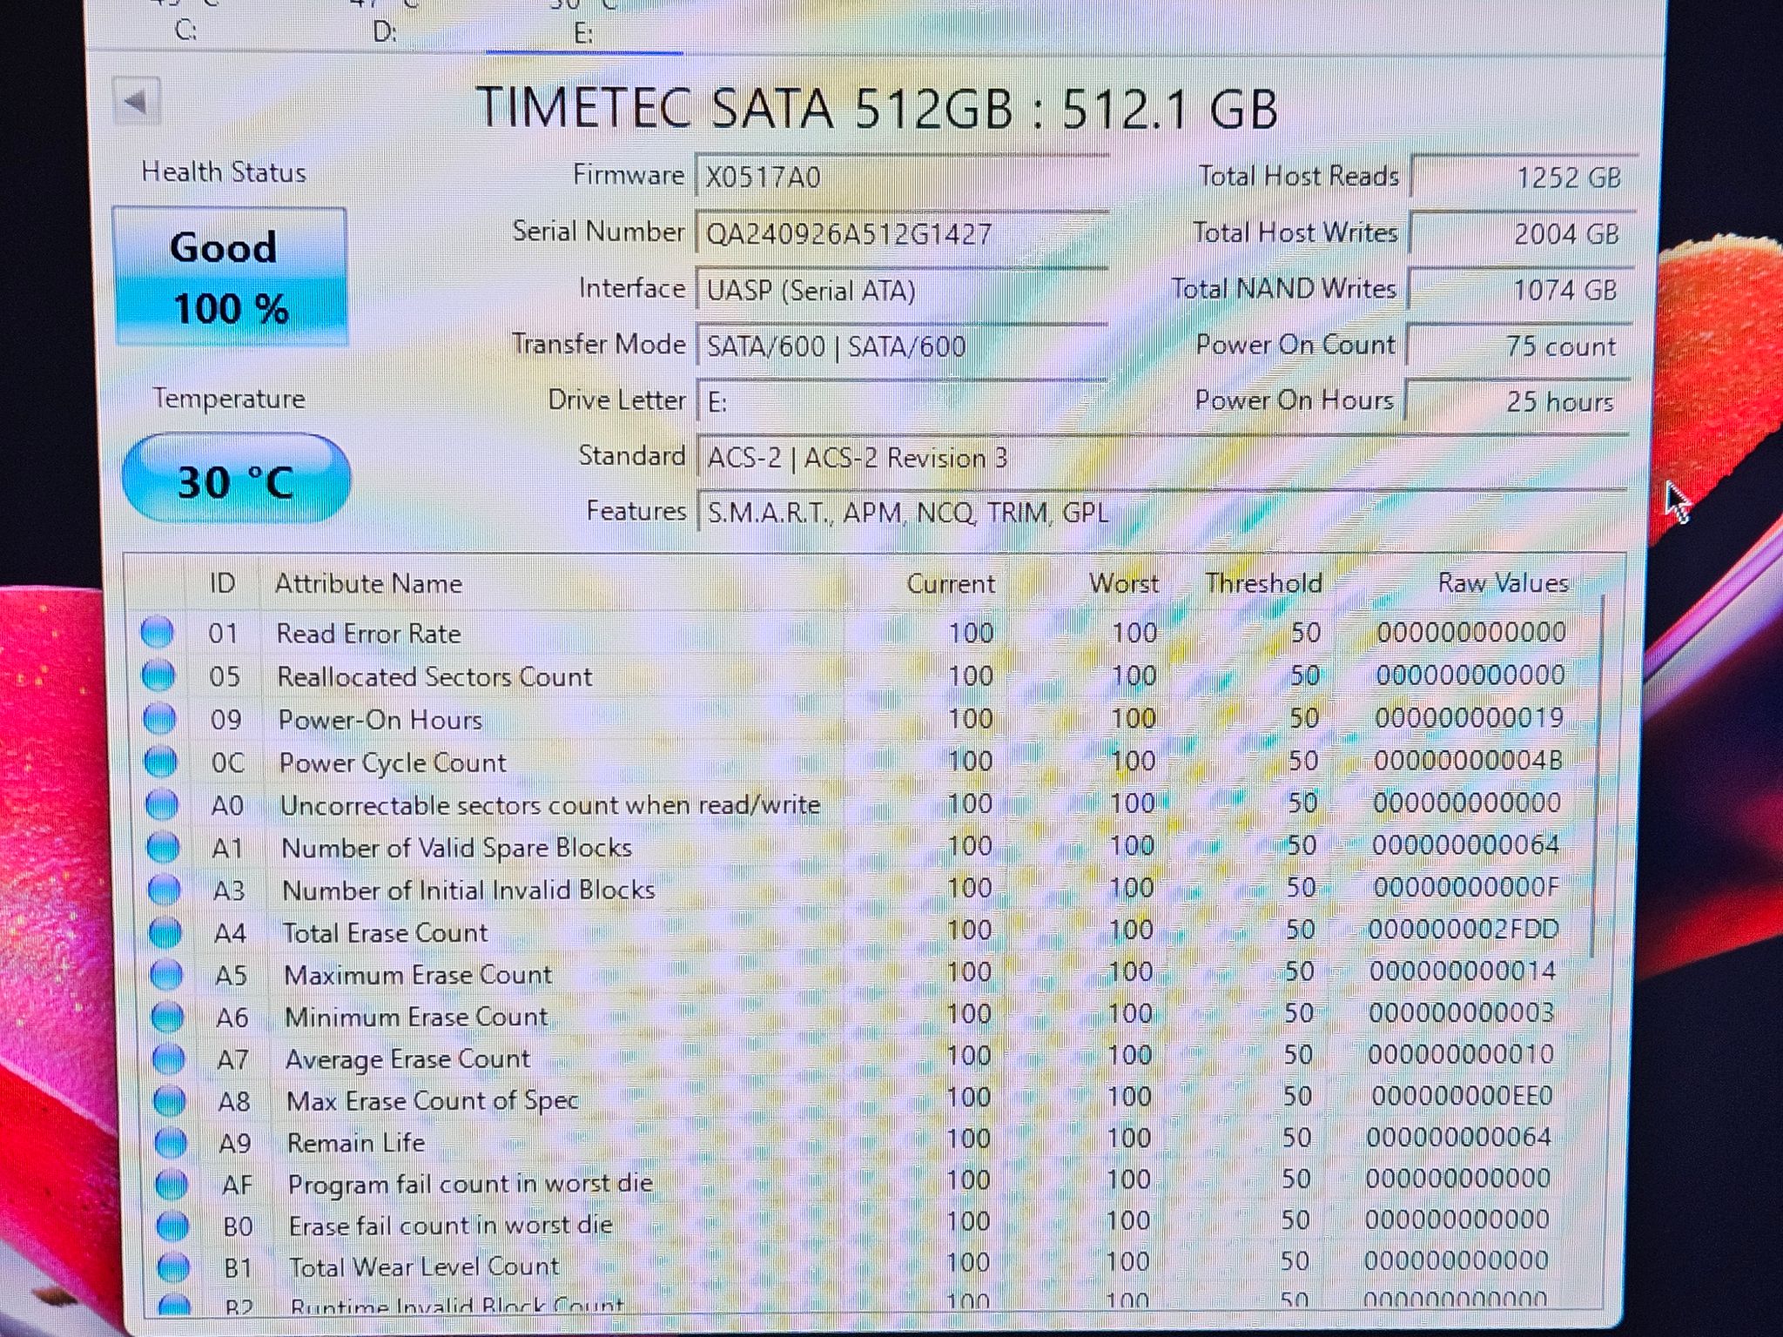The image size is (1783, 1337).
Task: Click the status icon for attribute A0
Action: pos(161,804)
